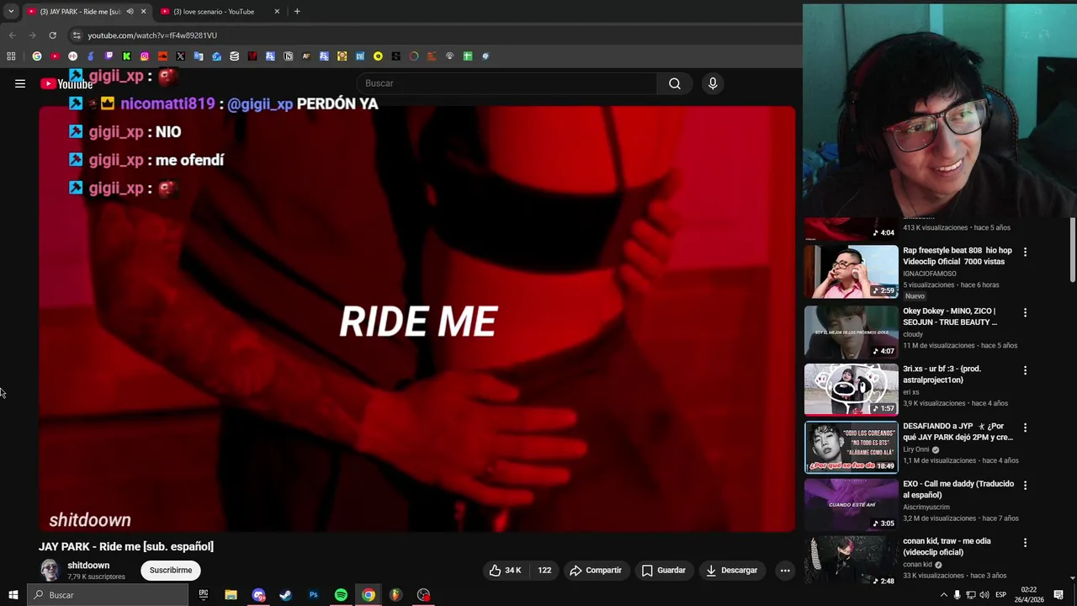Open options for DESAFIANDO a JYP video
Viewport: 1077px width, 606px height.
coord(1025,428)
